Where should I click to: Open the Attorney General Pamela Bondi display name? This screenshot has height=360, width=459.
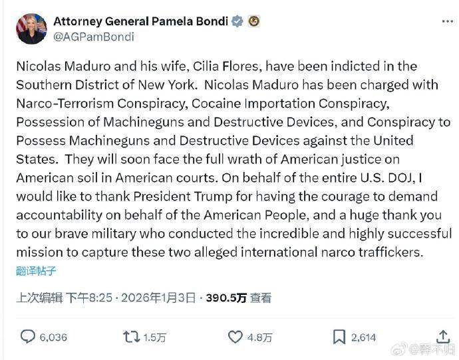coord(142,21)
